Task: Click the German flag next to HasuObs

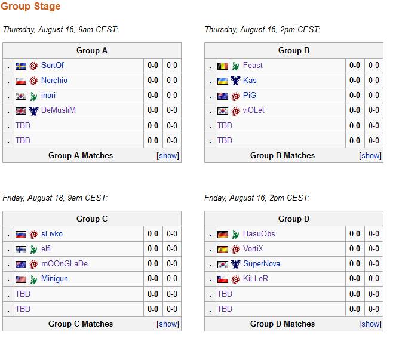Action: pos(222,234)
